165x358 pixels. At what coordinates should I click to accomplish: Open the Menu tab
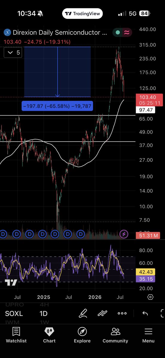pyautogui.click(x=148, y=335)
